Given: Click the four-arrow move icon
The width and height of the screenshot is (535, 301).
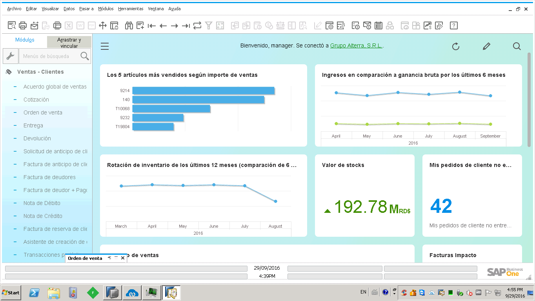Looking at the screenshot, I should coord(103,25).
